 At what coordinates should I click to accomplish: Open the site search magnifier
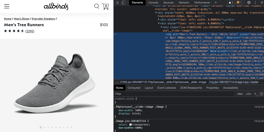pyautogui.click(x=96, y=6)
